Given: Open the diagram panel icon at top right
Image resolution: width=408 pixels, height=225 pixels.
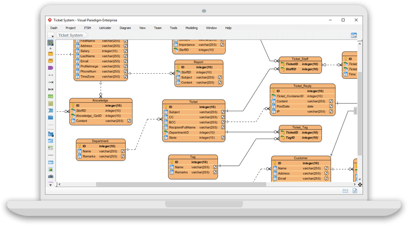Looking at the screenshot, I should (353, 35).
